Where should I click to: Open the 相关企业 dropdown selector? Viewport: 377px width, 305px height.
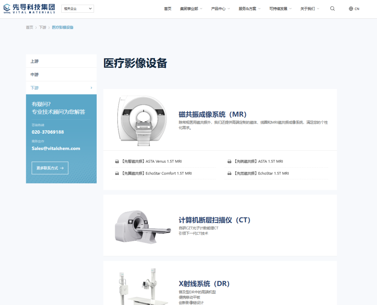click(77, 8)
